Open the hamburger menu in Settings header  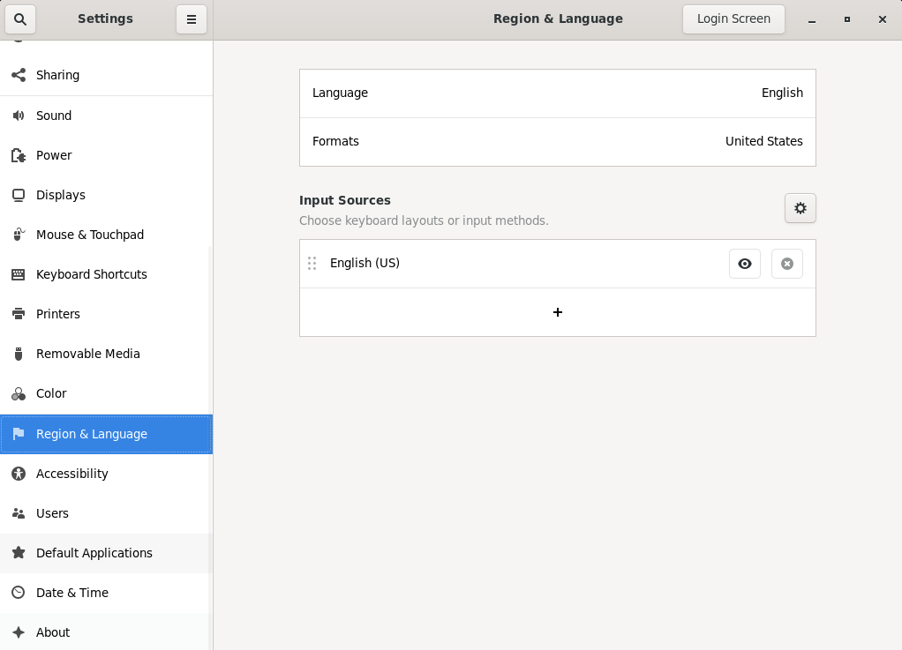click(x=191, y=19)
